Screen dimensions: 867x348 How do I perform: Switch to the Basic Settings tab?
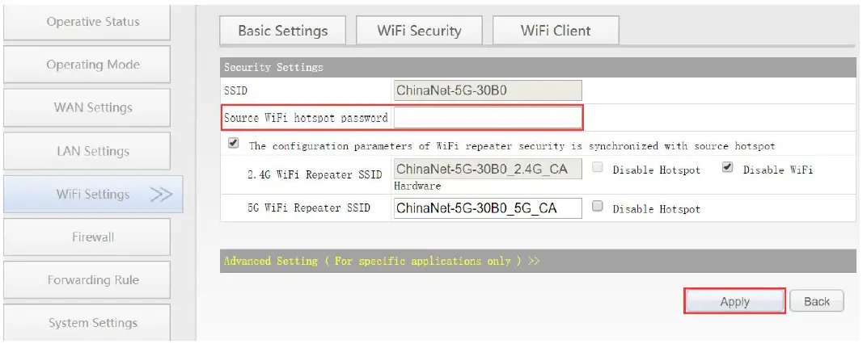click(x=282, y=31)
